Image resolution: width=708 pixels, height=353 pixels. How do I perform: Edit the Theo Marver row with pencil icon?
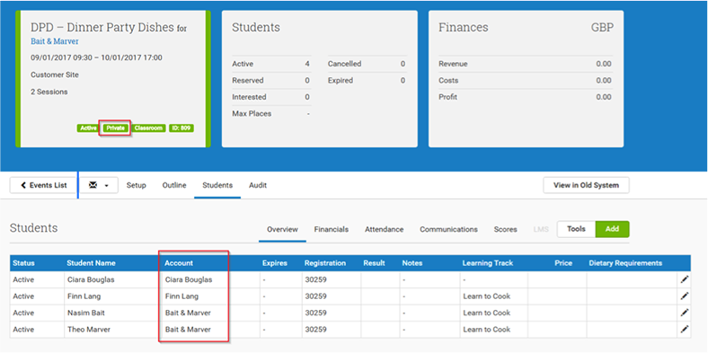click(x=685, y=329)
